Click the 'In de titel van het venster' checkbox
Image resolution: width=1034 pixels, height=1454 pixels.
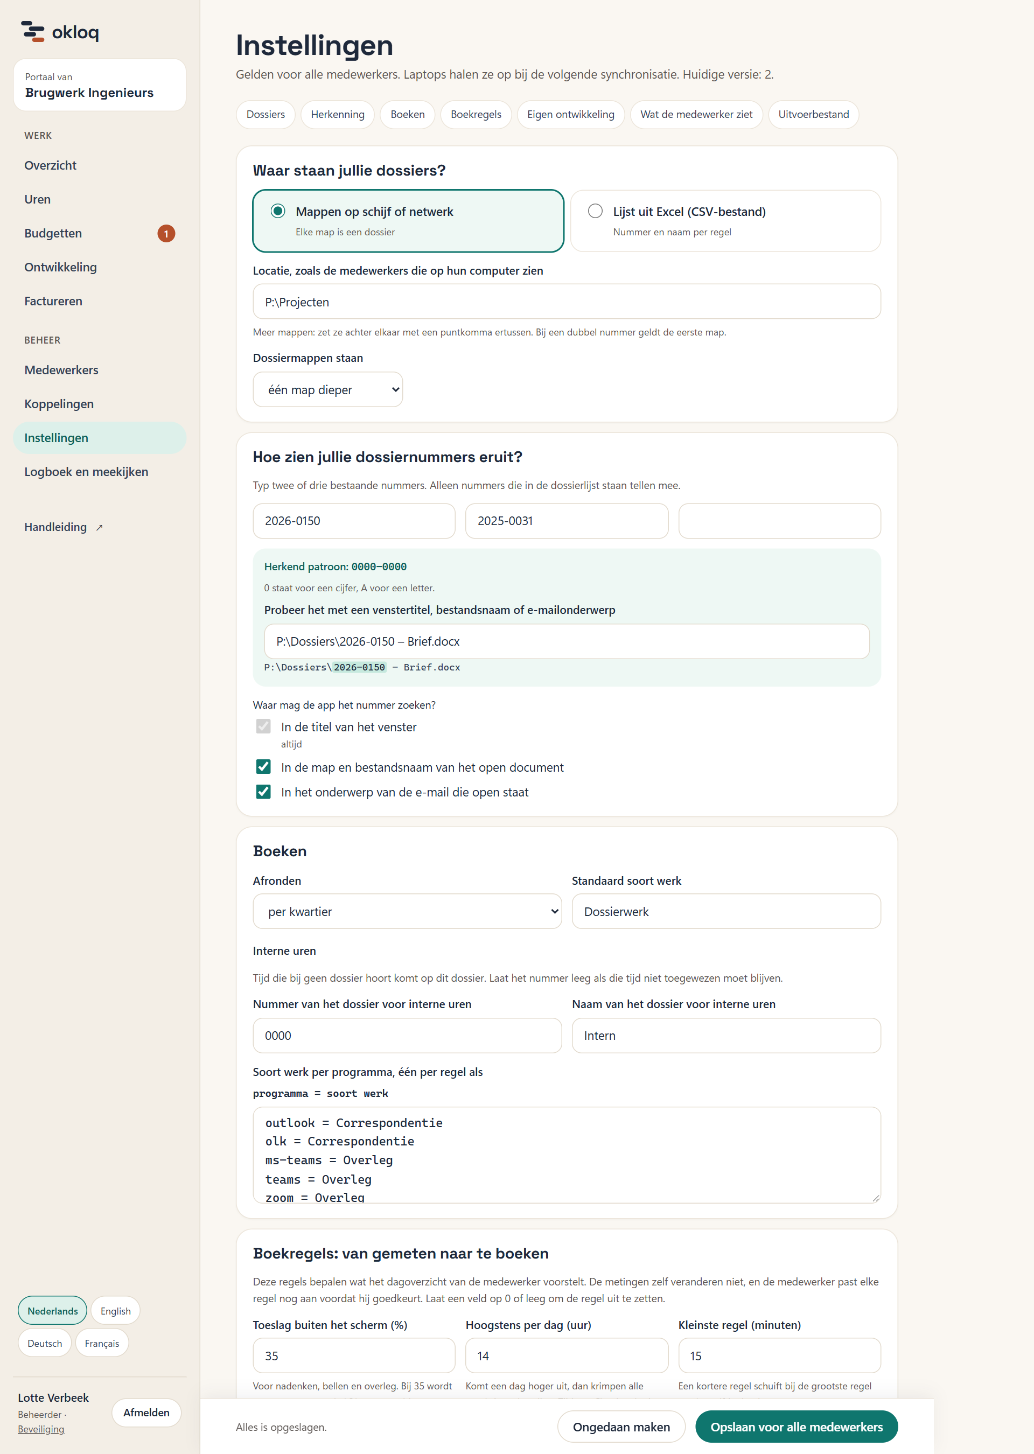[263, 726]
